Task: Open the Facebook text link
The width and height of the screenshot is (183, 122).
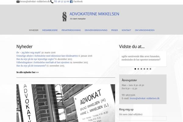Action: [78, 2]
